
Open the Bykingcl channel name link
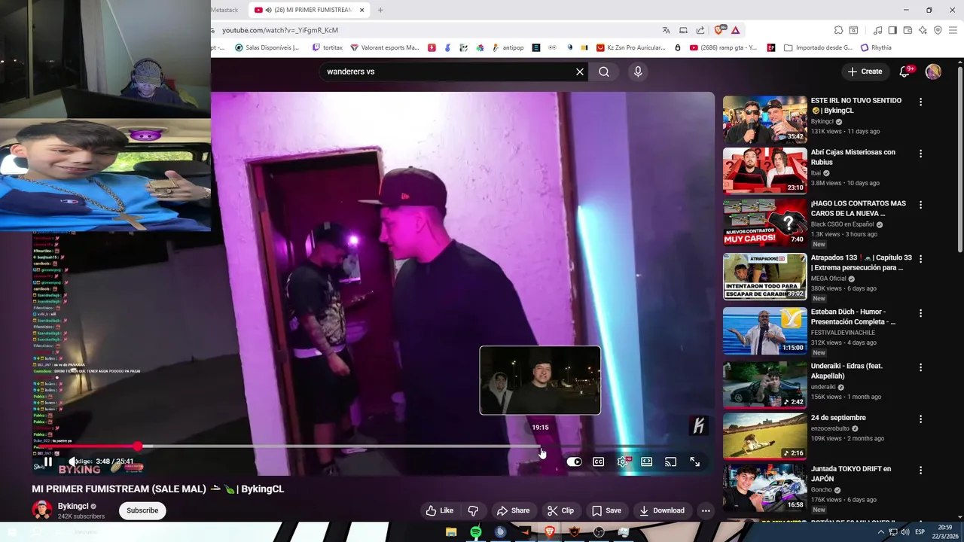(73, 507)
